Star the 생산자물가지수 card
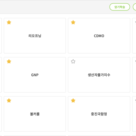This screenshot has height=136, width=136. [73, 61]
